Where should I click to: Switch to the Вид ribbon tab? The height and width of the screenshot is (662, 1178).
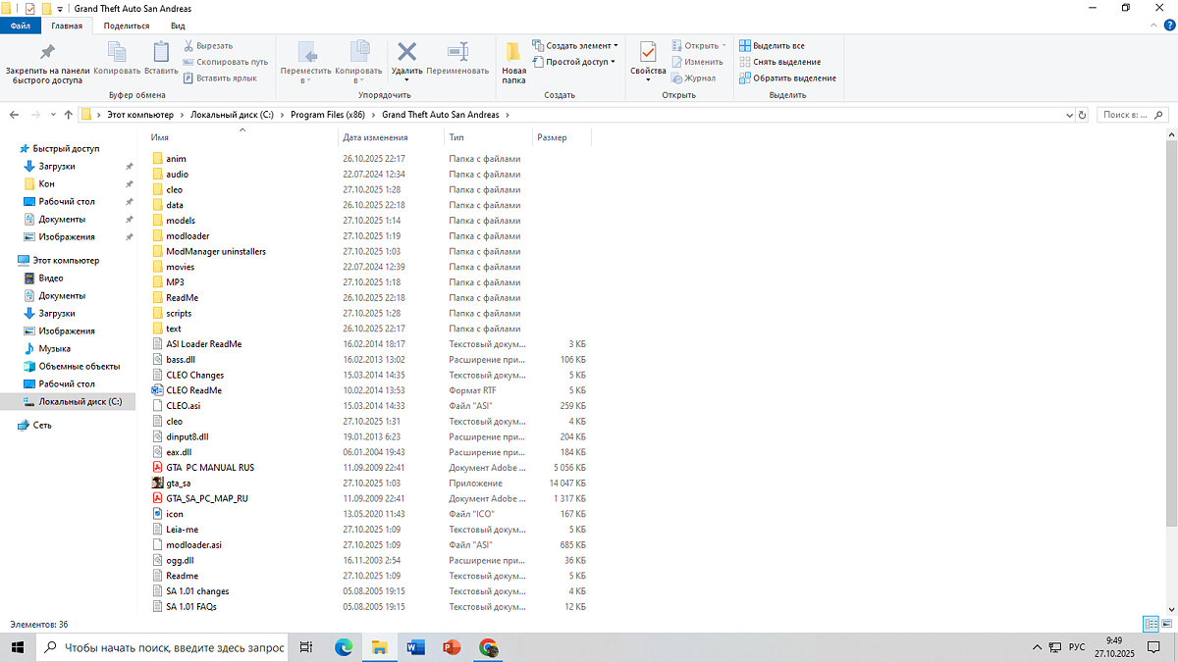[178, 25]
